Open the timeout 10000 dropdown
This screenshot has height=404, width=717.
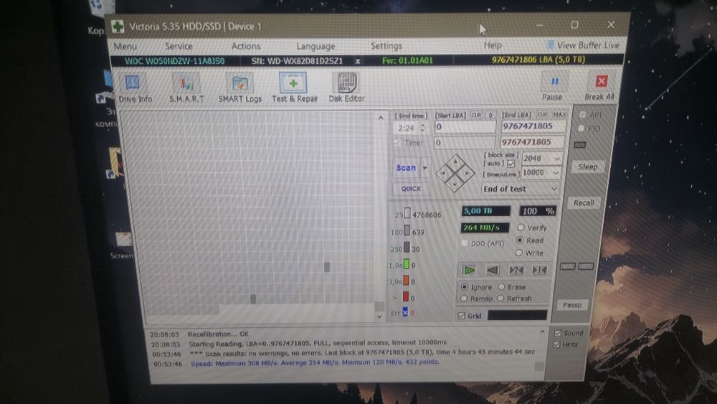[x=556, y=172]
